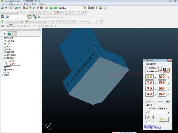
Task: Click the save project icon in toolbar
Action: (6, 7)
